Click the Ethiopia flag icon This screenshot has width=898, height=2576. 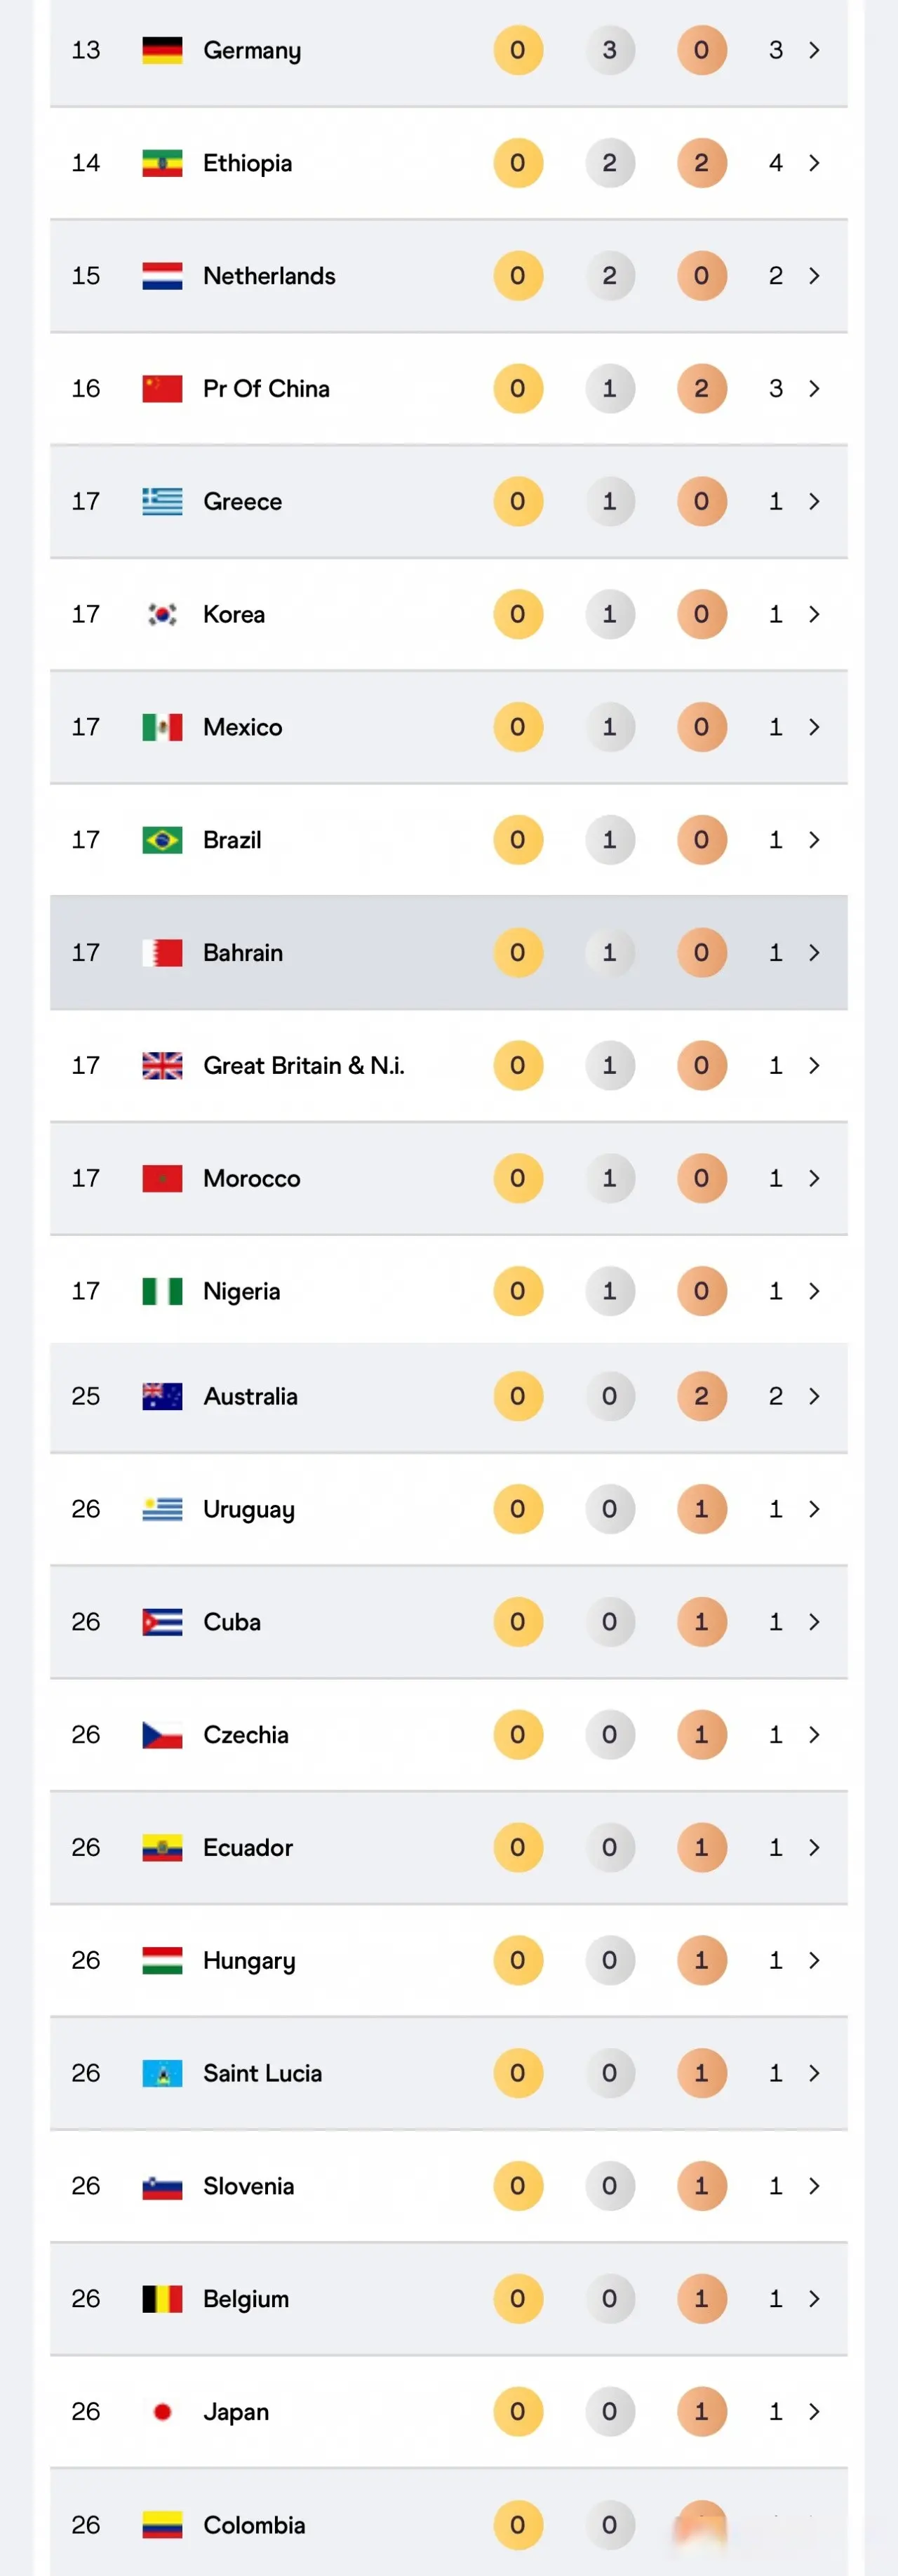click(x=162, y=163)
